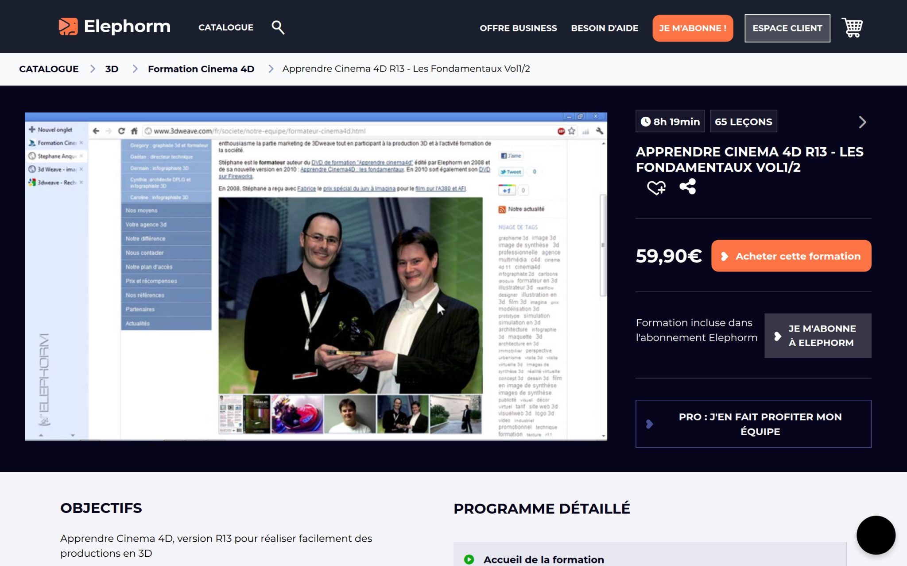Open the CATALOGUE menu in the header
The height and width of the screenshot is (566, 907).
coord(226,27)
